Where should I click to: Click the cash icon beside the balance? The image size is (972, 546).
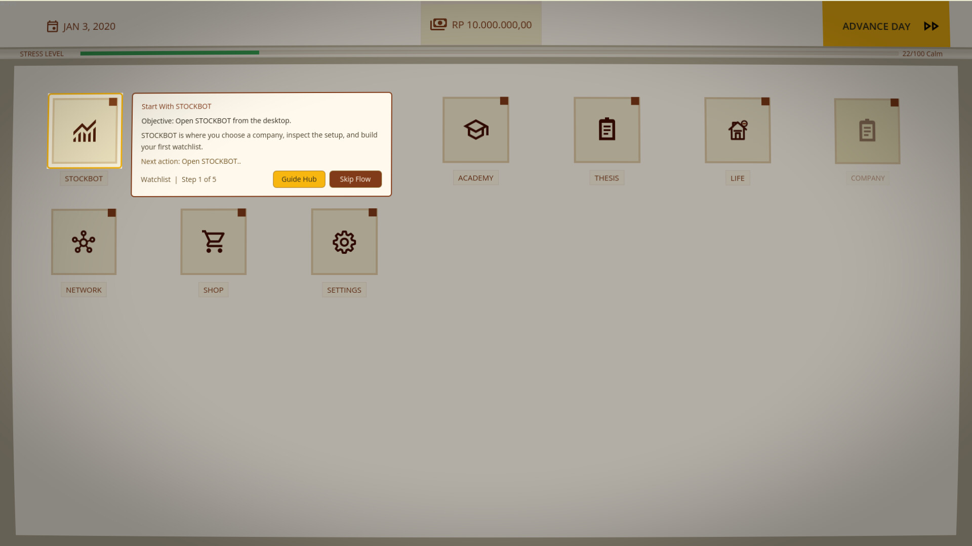point(438,24)
